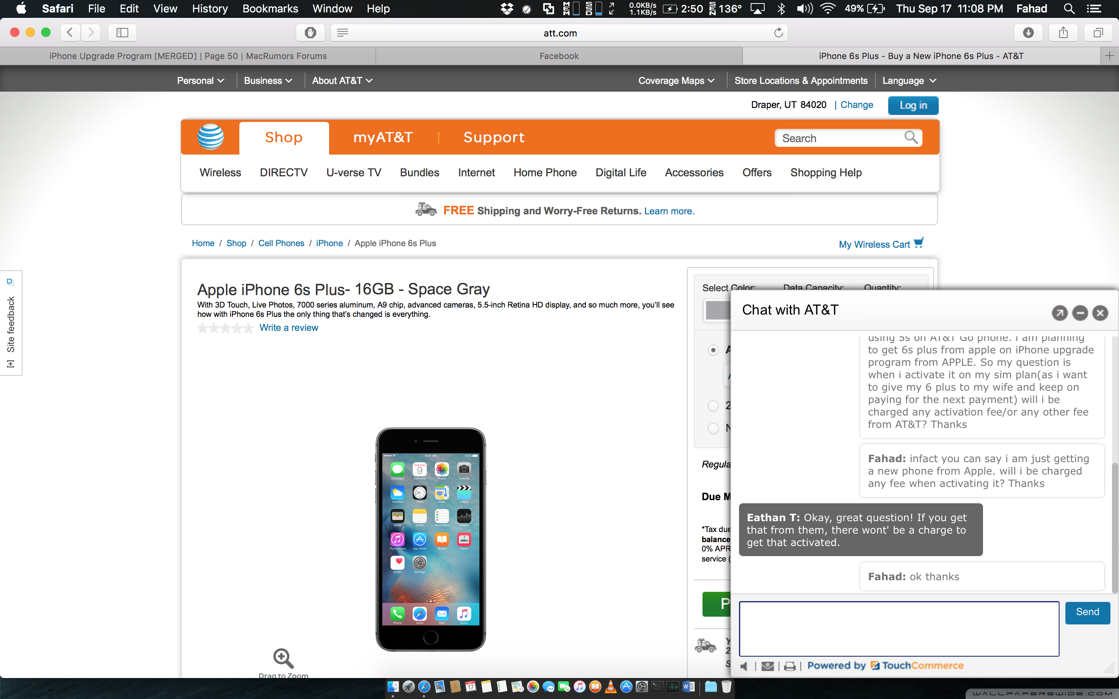
Task: Launch VLC from the Dock
Action: click(611, 687)
